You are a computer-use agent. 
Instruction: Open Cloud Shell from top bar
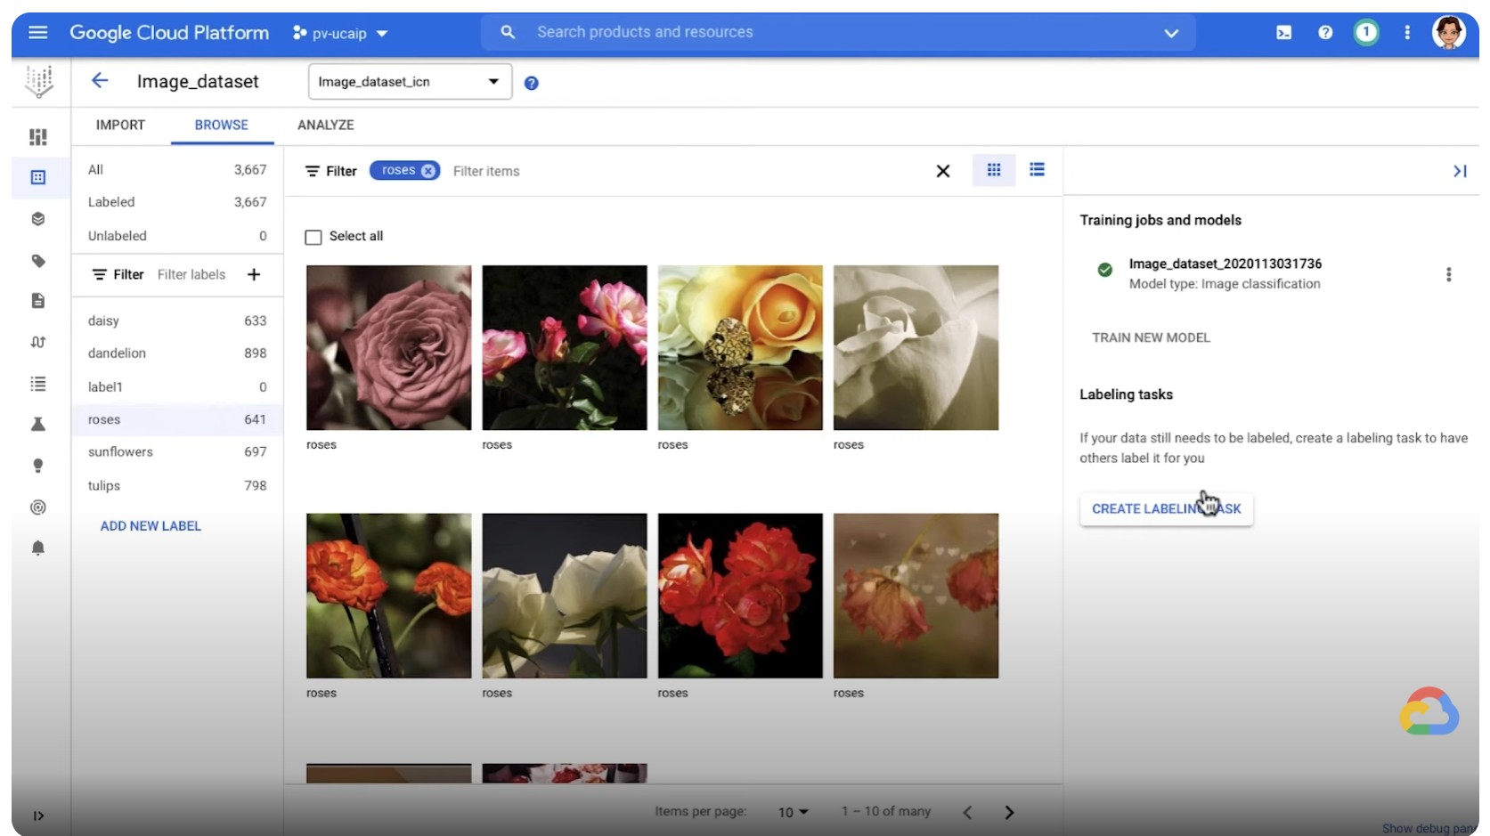tap(1283, 33)
